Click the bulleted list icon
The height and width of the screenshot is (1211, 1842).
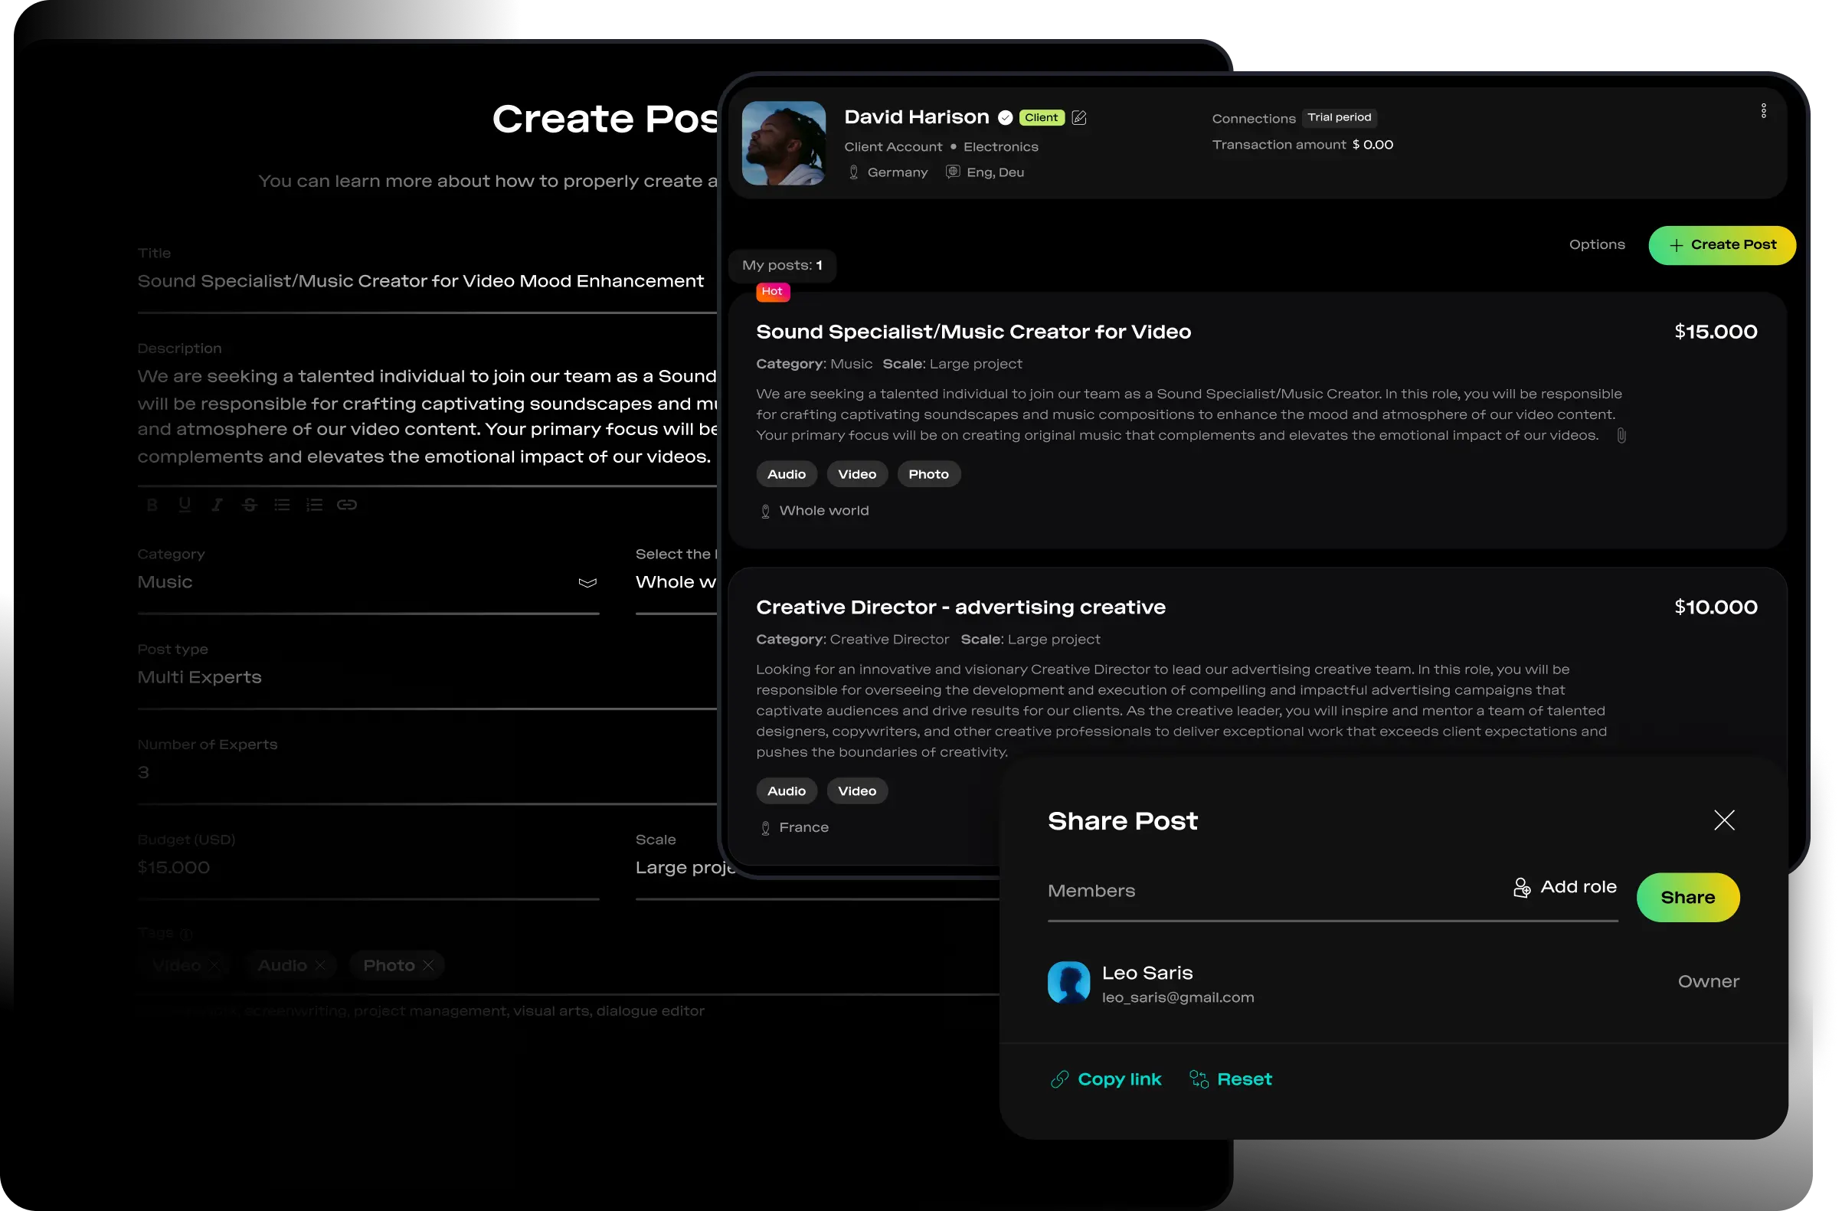(282, 505)
